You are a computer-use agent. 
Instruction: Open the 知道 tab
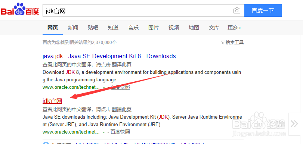tap(113, 28)
